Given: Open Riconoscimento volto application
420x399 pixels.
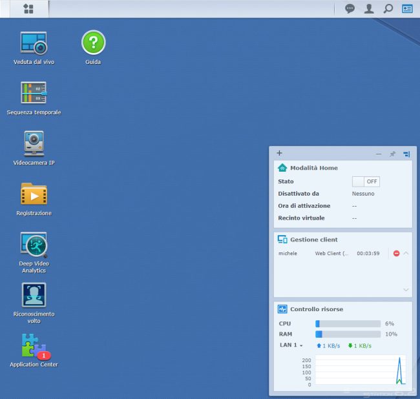Looking at the screenshot, I should pos(34,295).
